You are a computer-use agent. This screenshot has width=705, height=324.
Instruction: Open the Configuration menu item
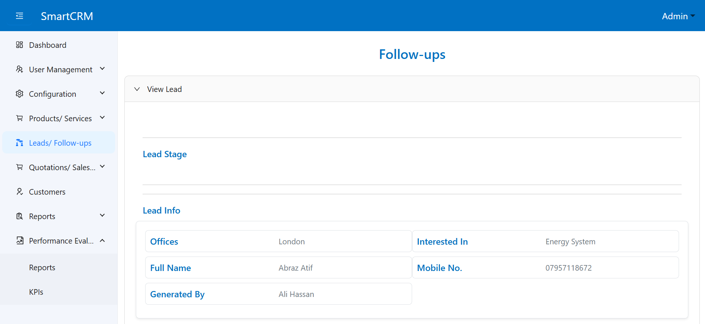(x=59, y=94)
